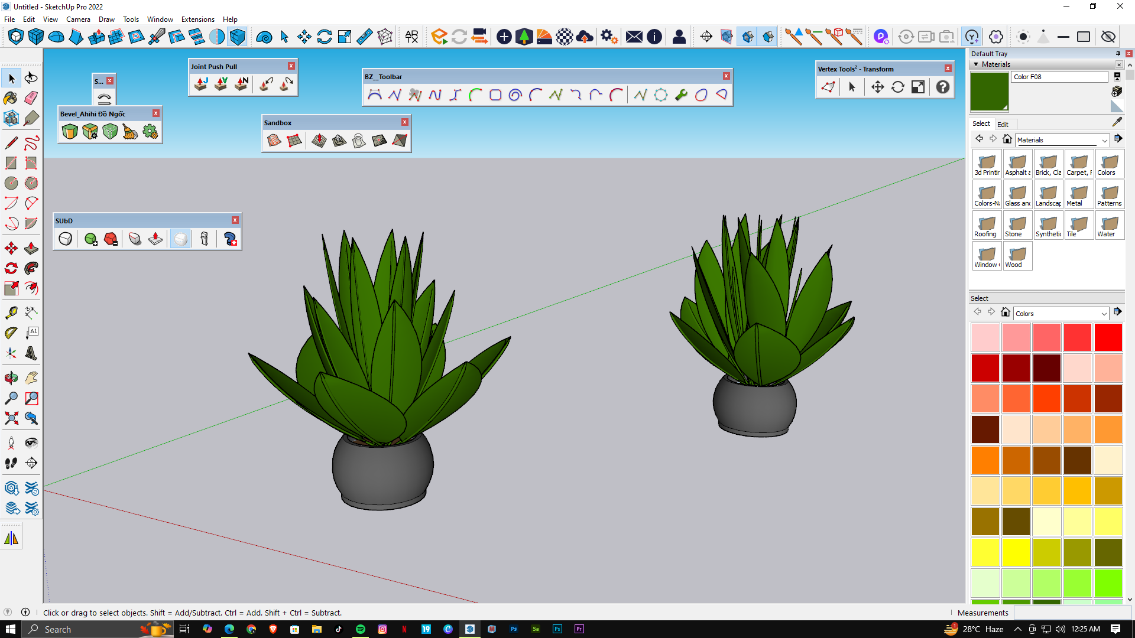The image size is (1135, 638).
Task: Toggle the SubD smooth preview mode
Action: [181, 239]
